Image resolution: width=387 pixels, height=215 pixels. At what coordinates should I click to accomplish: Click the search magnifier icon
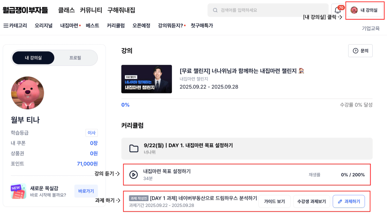pyautogui.click(x=215, y=10)
